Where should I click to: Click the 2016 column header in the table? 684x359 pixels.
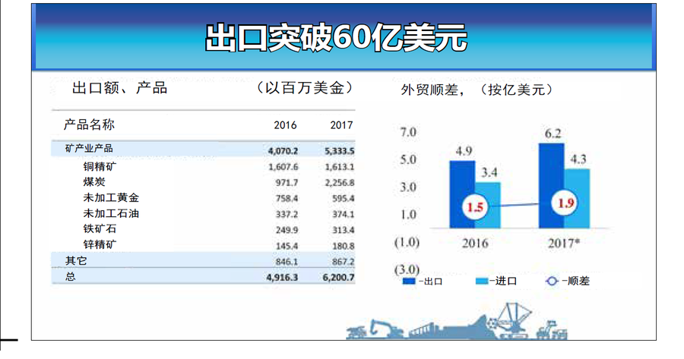285,125
